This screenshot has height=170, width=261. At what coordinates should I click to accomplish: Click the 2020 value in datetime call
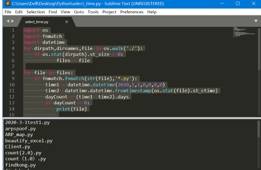123,85
